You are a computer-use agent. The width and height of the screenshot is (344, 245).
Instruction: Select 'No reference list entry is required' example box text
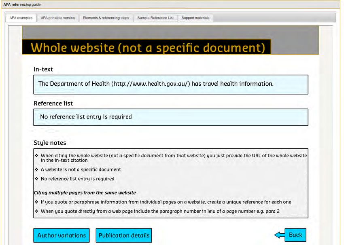(x=86, y=117)
